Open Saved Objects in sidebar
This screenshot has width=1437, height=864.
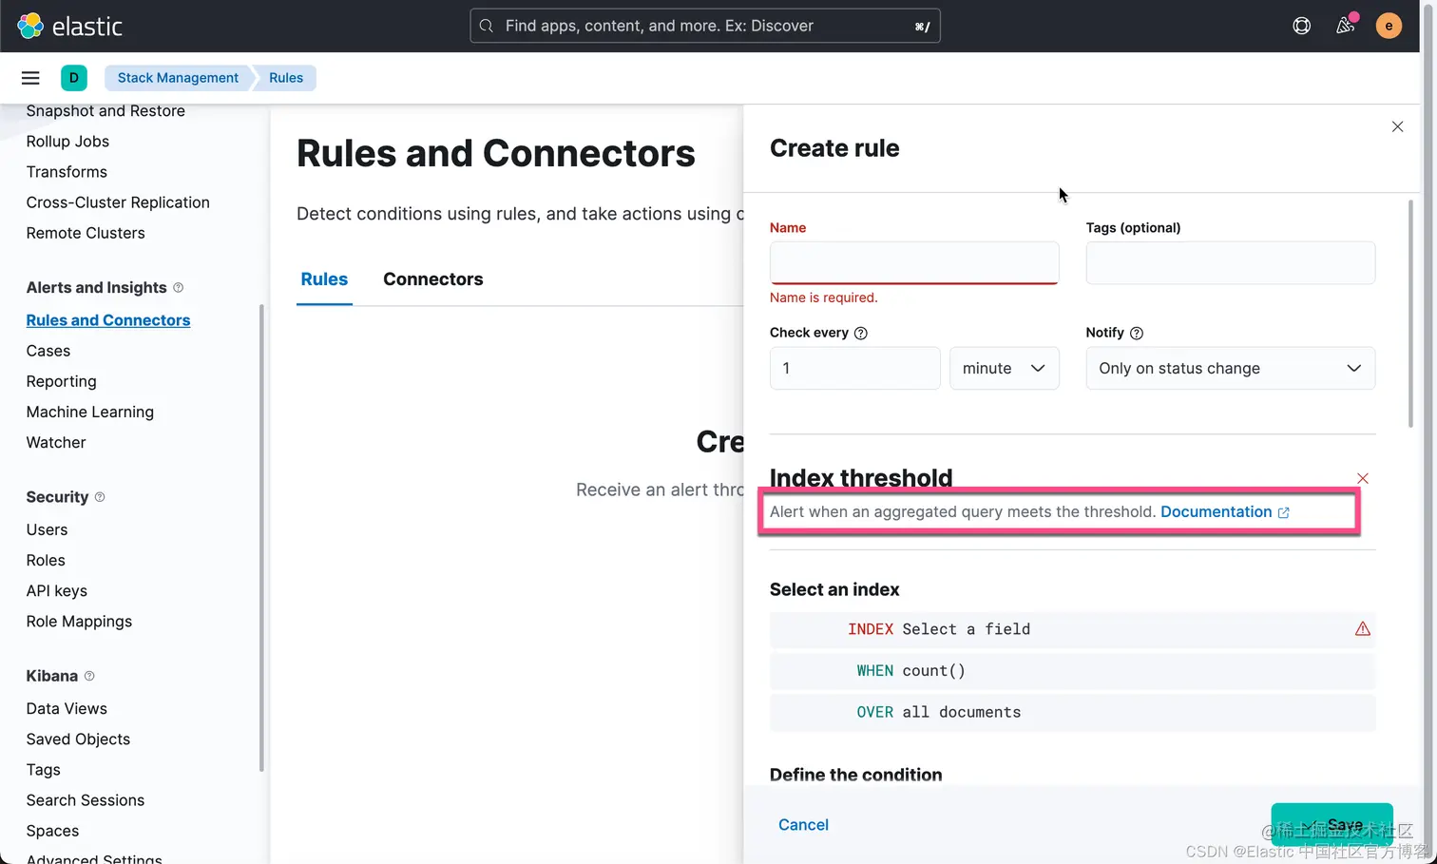point(78,739)
